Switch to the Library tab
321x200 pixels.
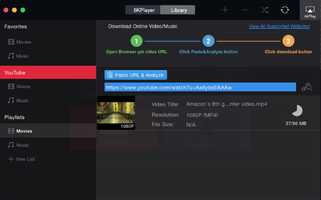(178, 10)
